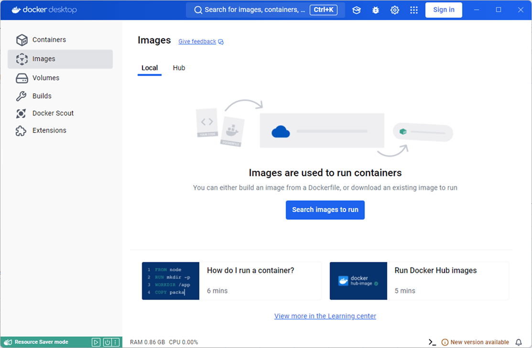Open the terminal from the status bar
Viewport: 532px width, 348px height.
(x=432, y=342)
